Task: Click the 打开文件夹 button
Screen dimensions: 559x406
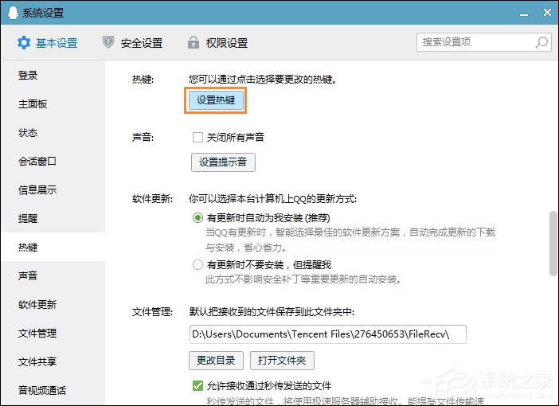Action: click(x=282, y=361)
